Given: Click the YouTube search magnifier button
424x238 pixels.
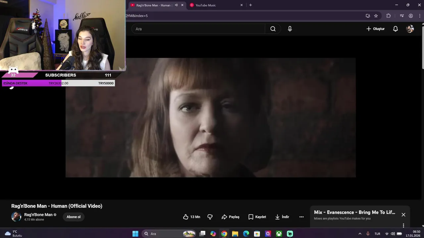Looking at the screenshot, I should 273,29.
